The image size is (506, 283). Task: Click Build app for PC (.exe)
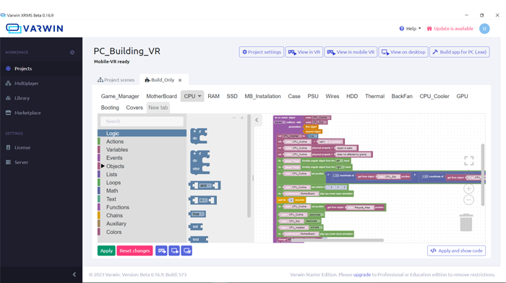[x=460, y=52]
